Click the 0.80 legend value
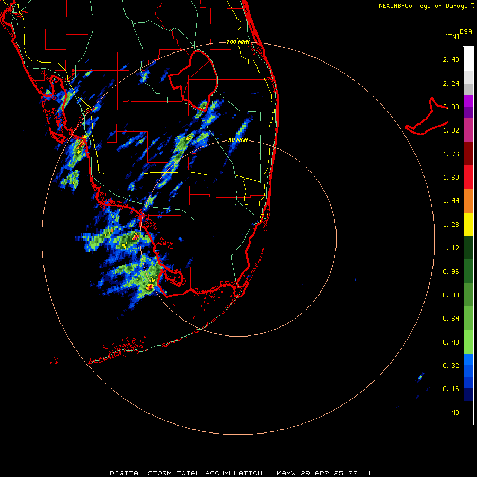Screen dimensions: 477x477 (x=451, y=295)
